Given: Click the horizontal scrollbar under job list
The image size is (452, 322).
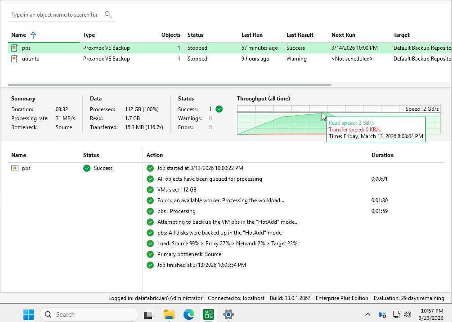Looking at the screenshot, I should [x=170, y=85].
